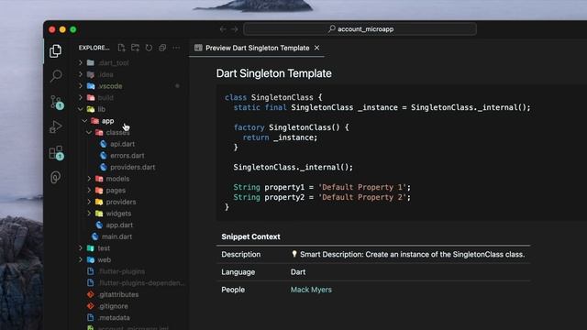The image size is (587, 330).
Task: Click New File icon in Explorer header
Action: [x=121, y=48]
